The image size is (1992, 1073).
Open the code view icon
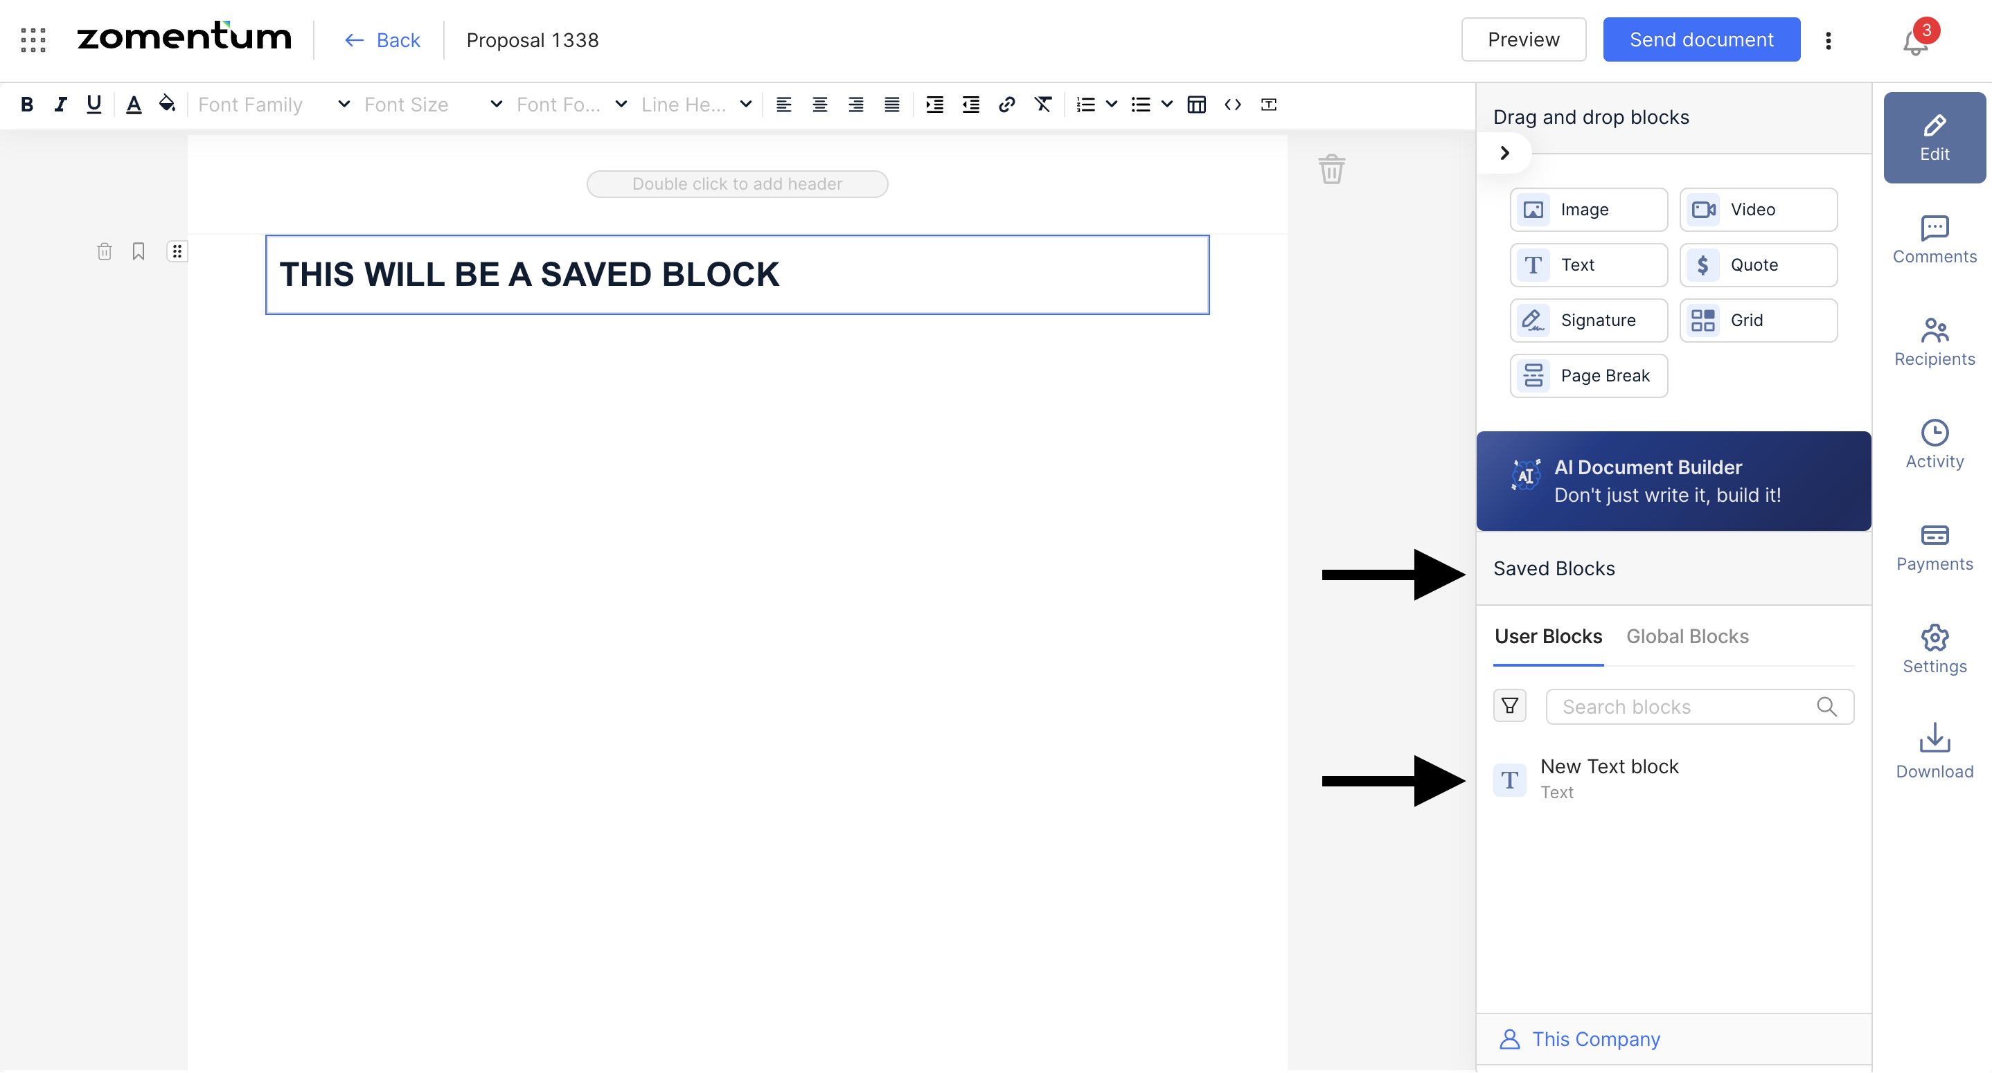[1232, 105]
